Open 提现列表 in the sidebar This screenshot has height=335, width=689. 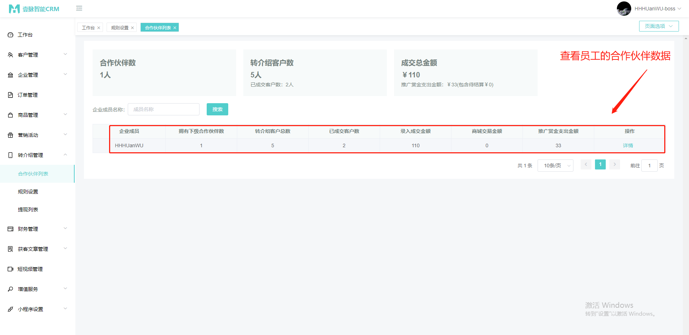(28, 210)
